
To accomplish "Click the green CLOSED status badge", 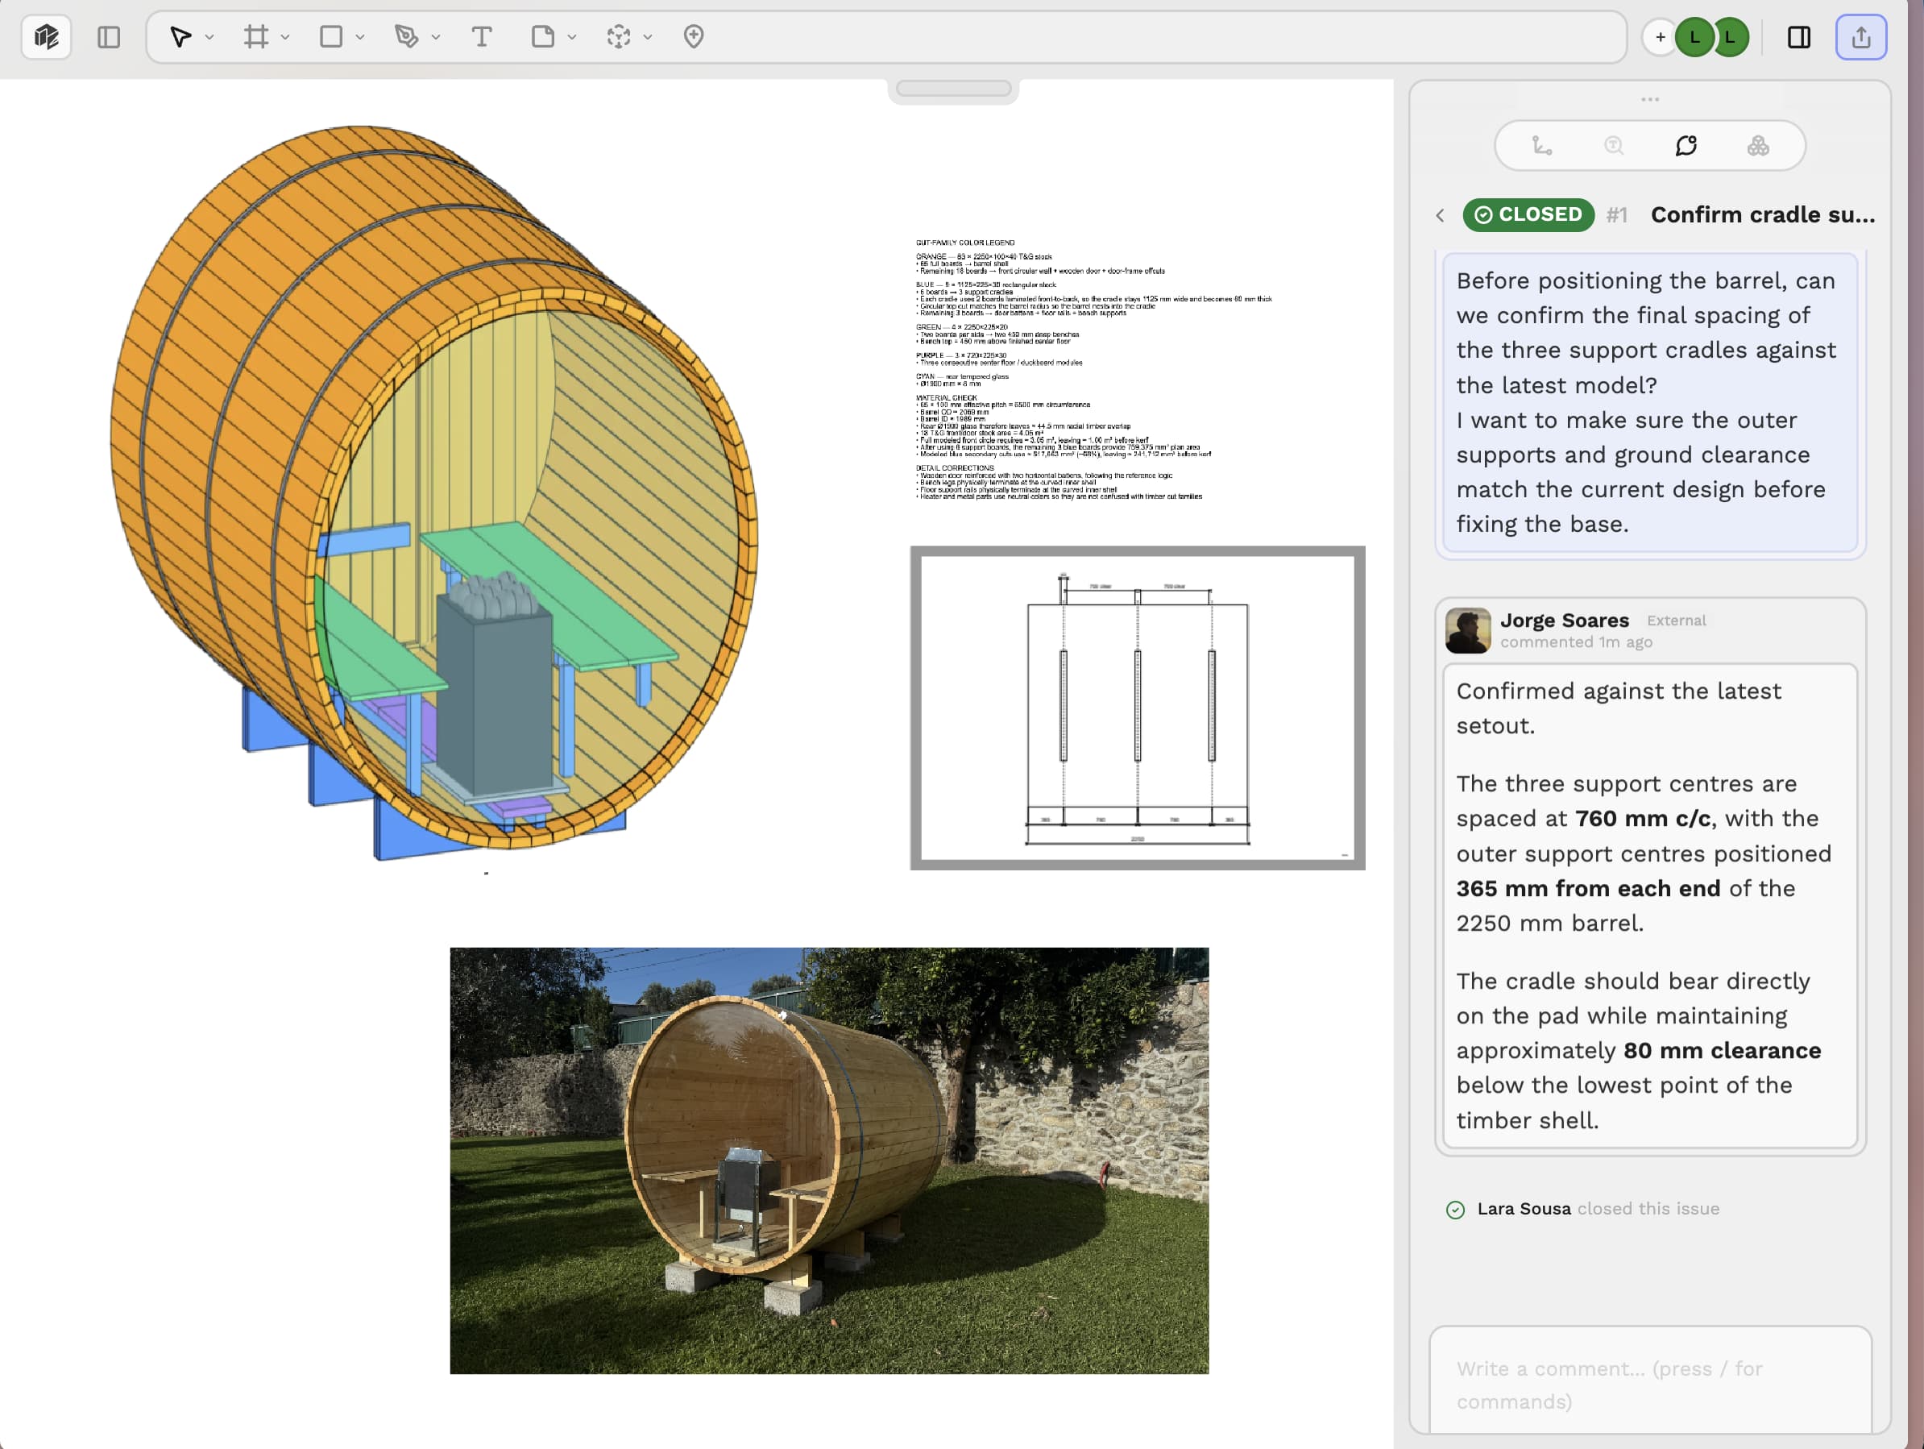I will tap(1528, 214).
